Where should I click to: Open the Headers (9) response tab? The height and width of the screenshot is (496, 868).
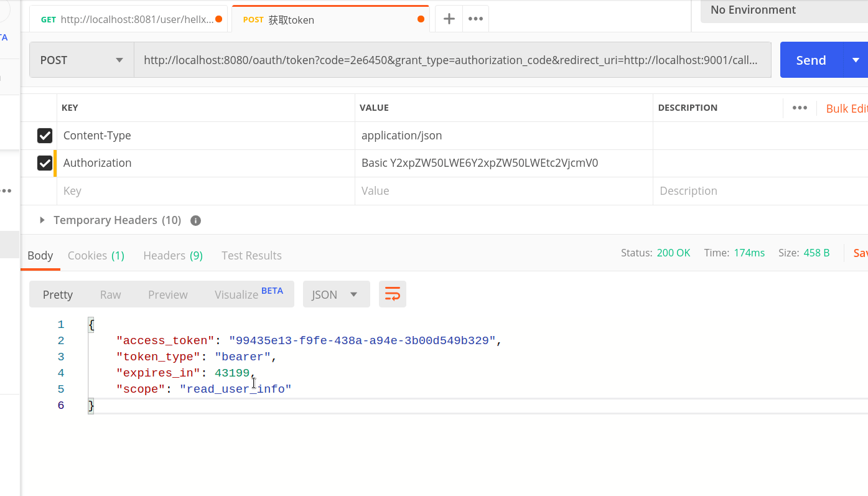click(x=172, y=255)
